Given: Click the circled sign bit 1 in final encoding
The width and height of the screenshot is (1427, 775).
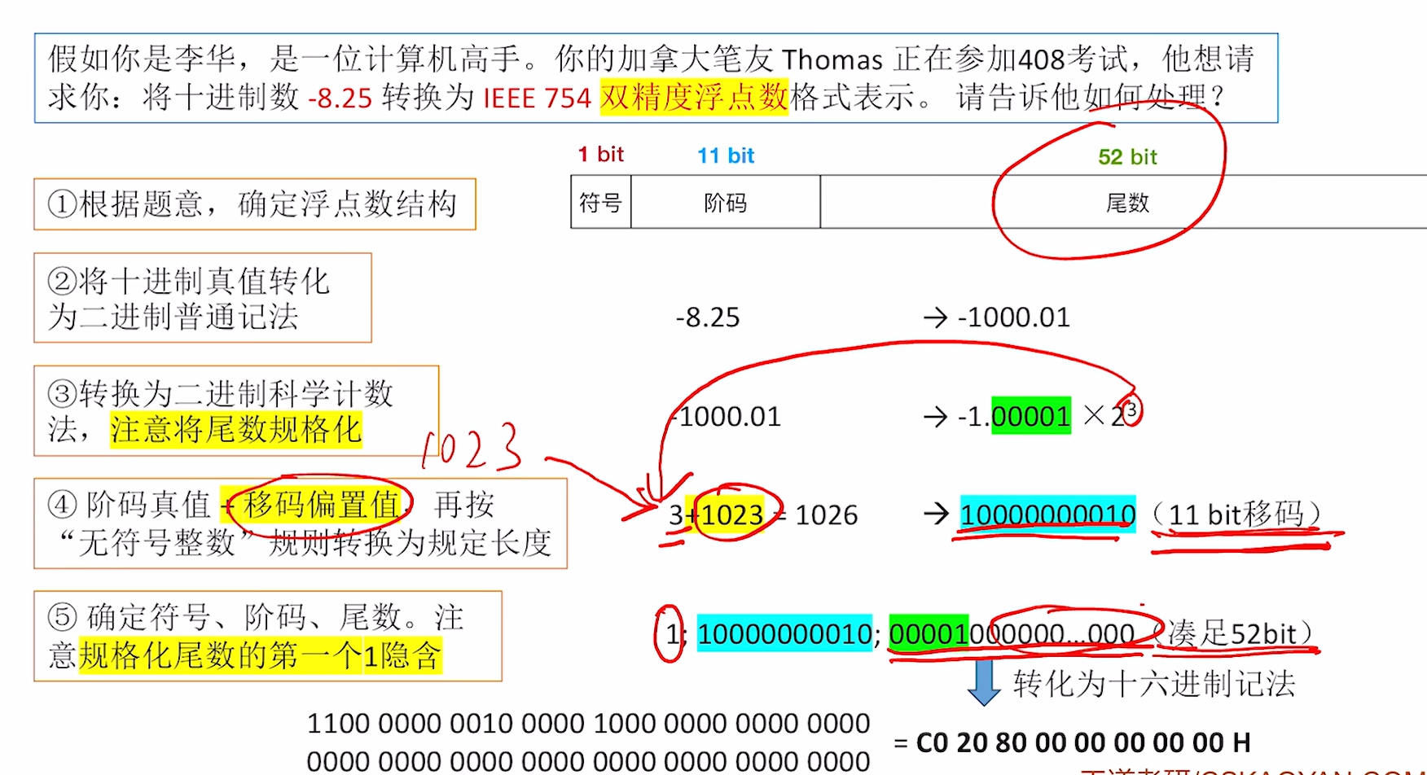Looking at the screenshot, I should tap(671, 633).
